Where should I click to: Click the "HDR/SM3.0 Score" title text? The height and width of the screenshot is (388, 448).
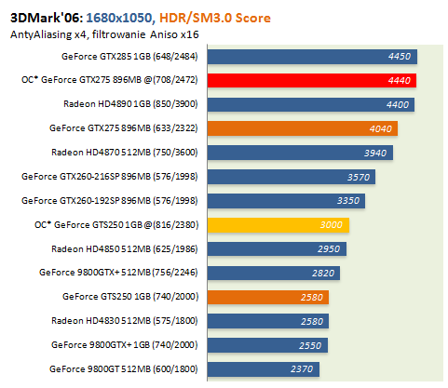coord(215,18)
